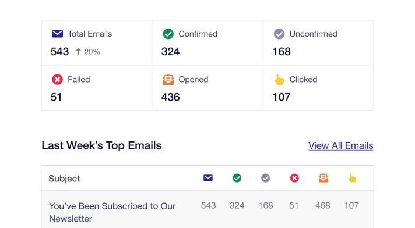The height and width of the screenshot is (228, 415).
Task: Select the Clicked stat card showing 107
Action: 318,88
